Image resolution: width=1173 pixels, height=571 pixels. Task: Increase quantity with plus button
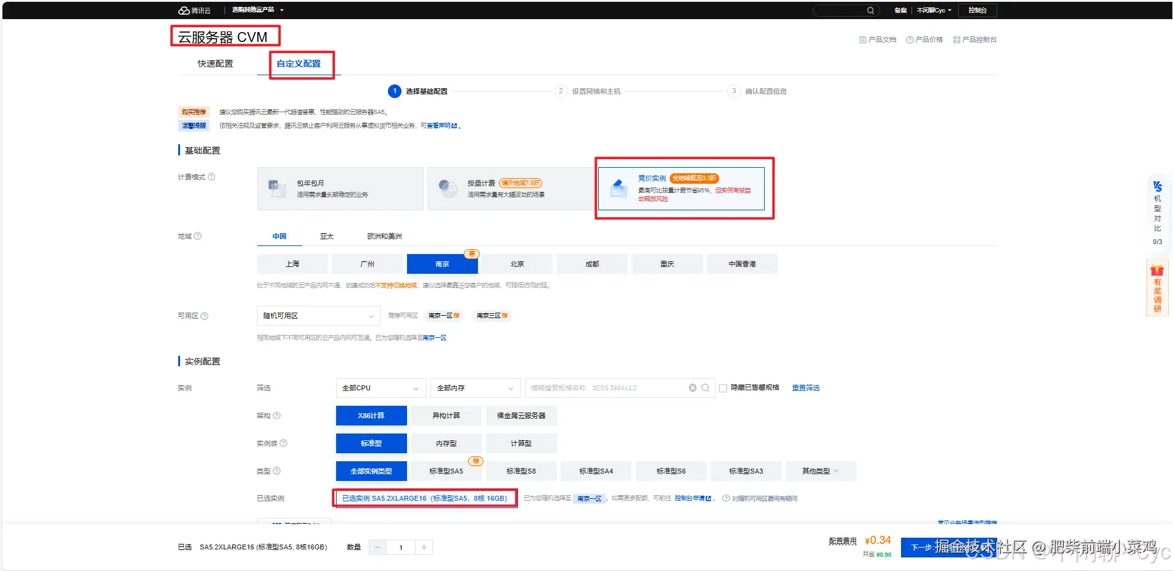pyautogui.click(x=424, y=548)
